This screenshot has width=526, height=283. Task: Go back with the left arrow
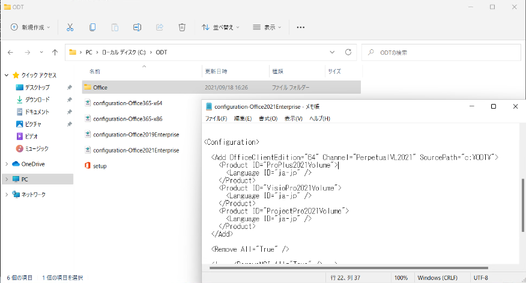click(x=10, y=52)
